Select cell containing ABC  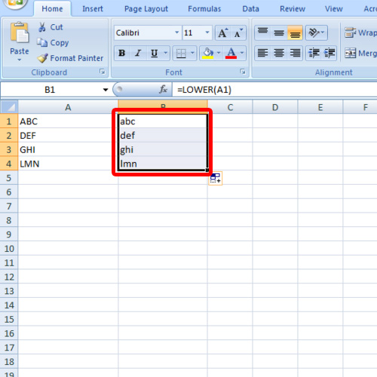point(68,121)
